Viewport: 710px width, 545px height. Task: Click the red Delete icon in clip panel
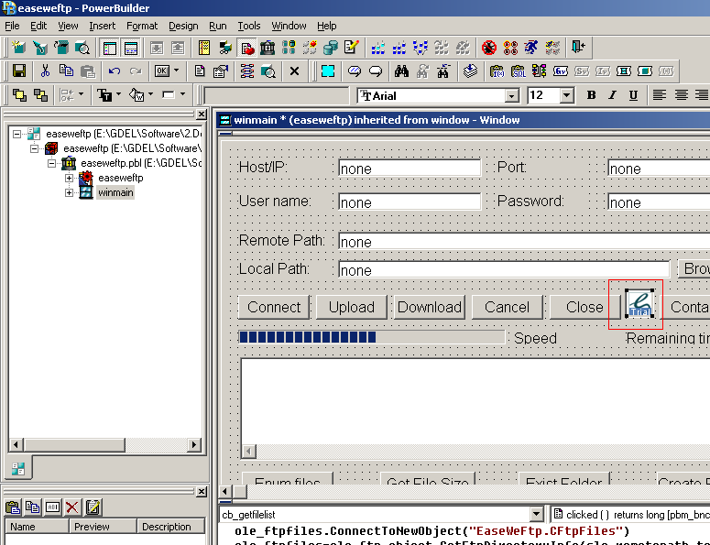pos(72,507)
